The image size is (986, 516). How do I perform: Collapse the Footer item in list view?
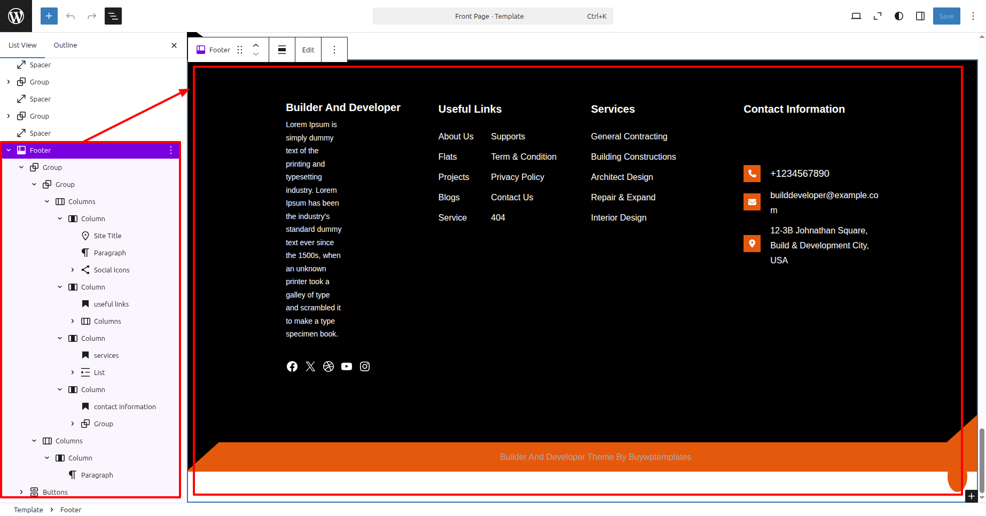click(x=9, y=150)
